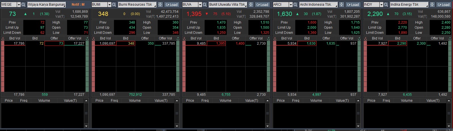The height and width of the screenshot is (131, 453).
Task: Click BUMI bid volume 1,090,697 in first row
Action: click(x=107, y=43)
